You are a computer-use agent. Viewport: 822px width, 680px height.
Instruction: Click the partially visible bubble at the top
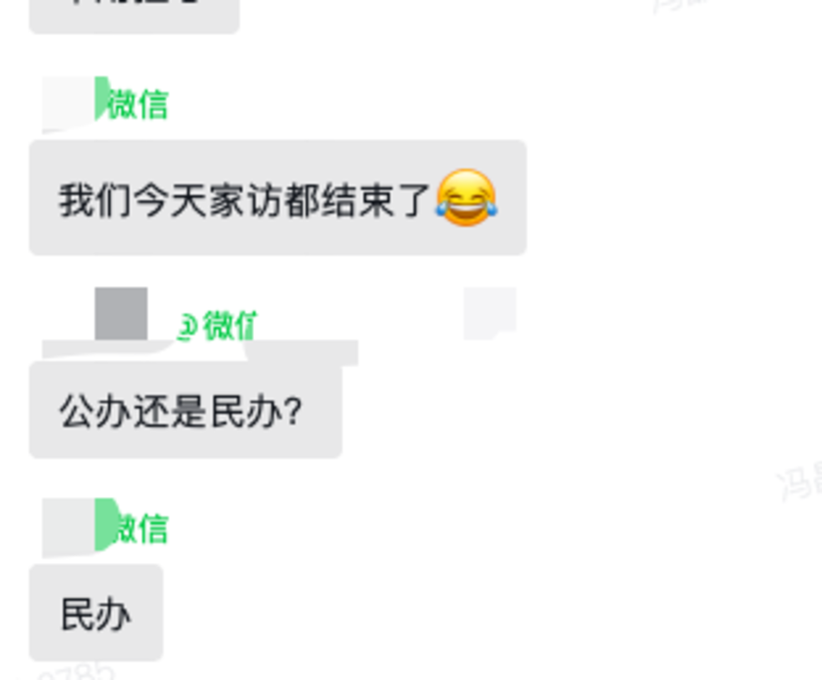click(134, 16)
